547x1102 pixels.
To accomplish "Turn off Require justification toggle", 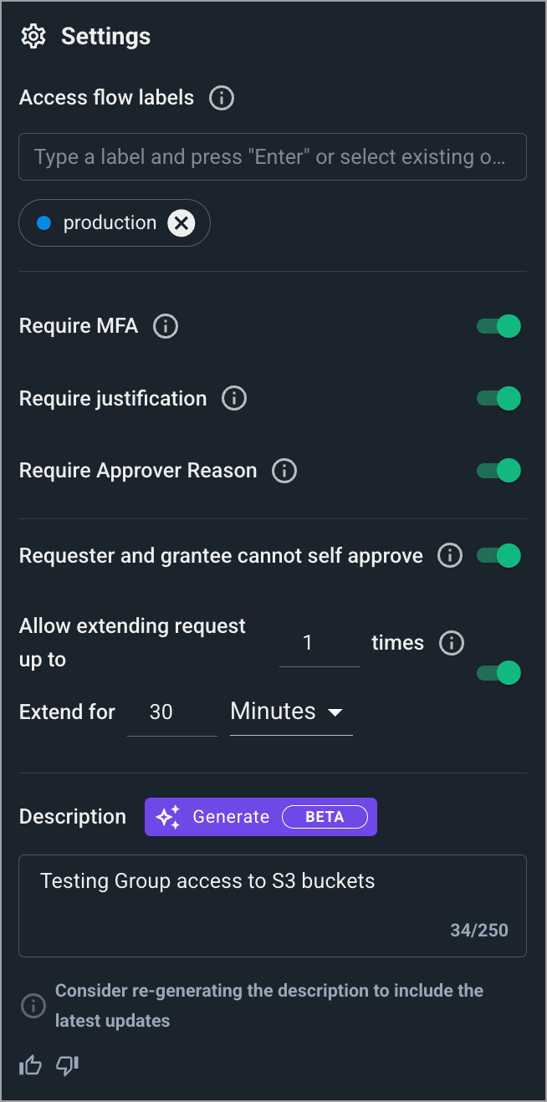I will pyautogui.click(x=499, y=399).
